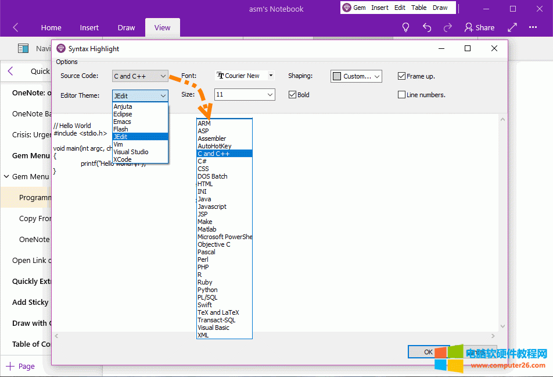The width and height of the screenshot is (553, 377).
Task: Choose Visual Studio editor theme
Action: tap(131, 152)
